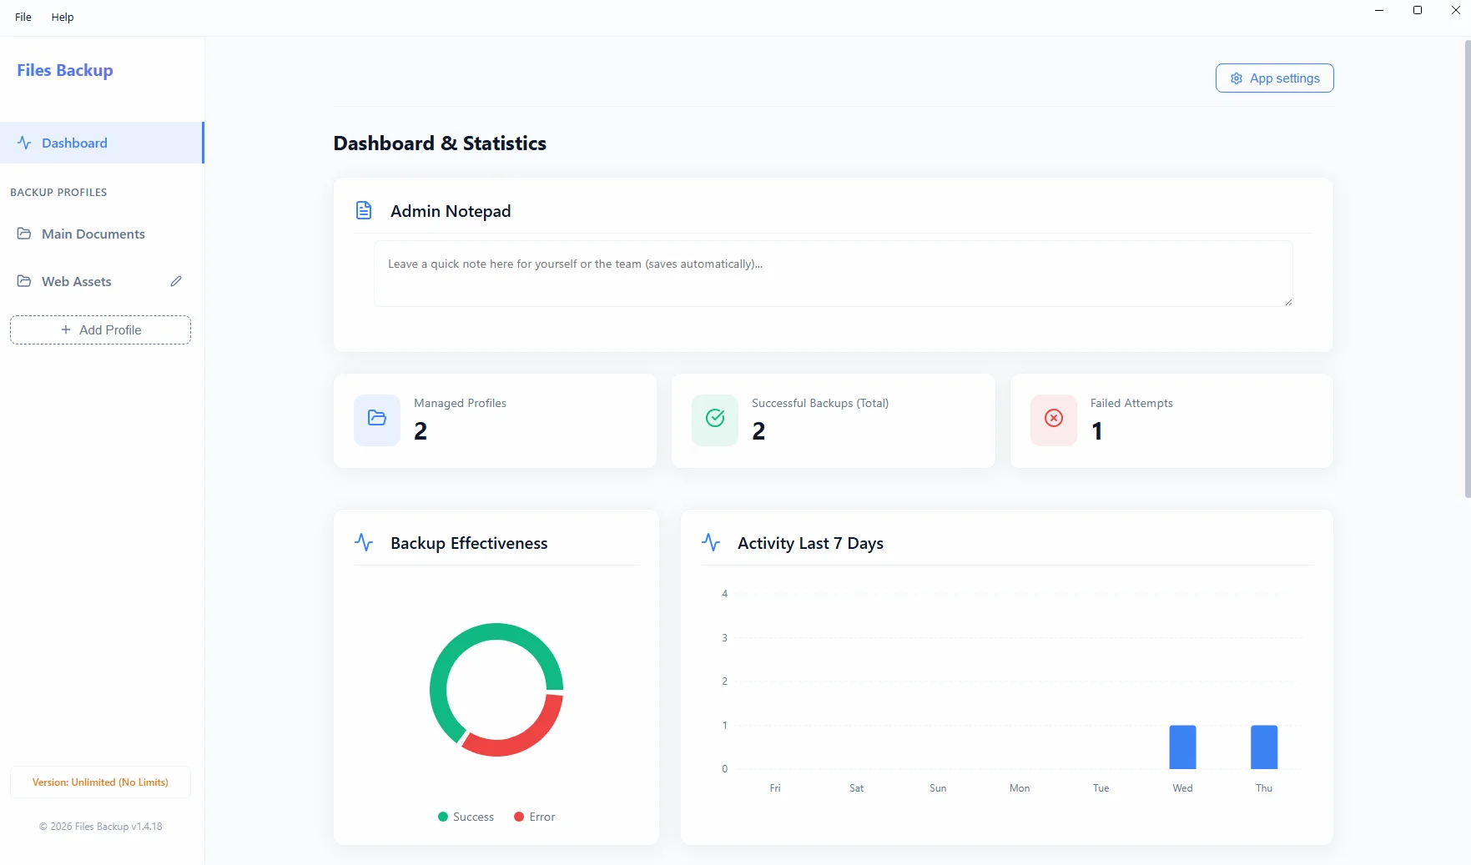Click inside the Admin Notepad text area
The width and height of the screenshot is (1471, 865).
pos(833,274)
